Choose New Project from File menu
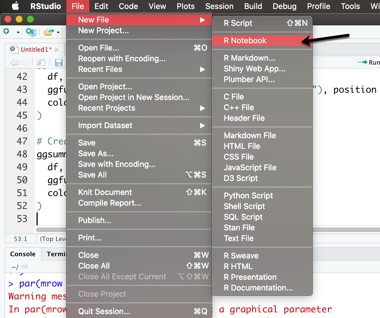The width and height of the screenshot is (380, 318). pyautogui.click(x=139, y=30)
